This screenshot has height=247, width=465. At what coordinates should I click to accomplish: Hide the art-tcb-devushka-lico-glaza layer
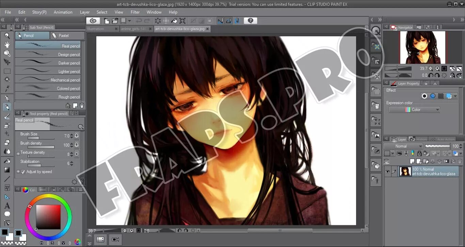point(387,172)
